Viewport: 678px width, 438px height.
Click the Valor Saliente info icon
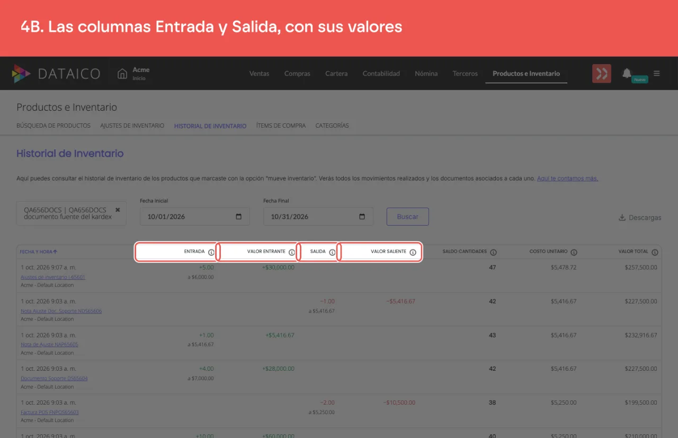(413, 252)
